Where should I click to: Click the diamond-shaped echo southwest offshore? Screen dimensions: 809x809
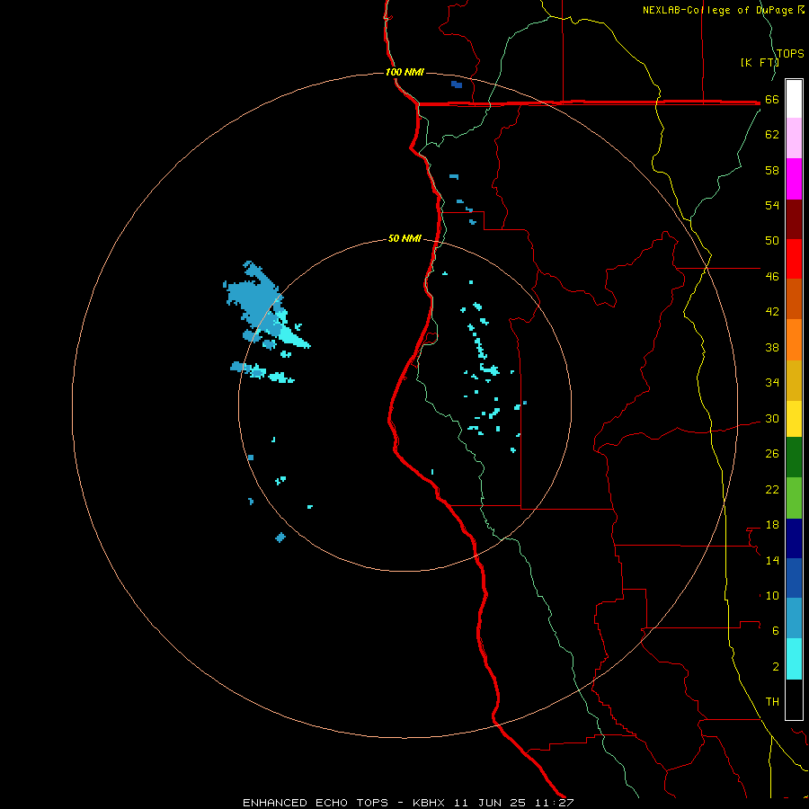[280, 538]
